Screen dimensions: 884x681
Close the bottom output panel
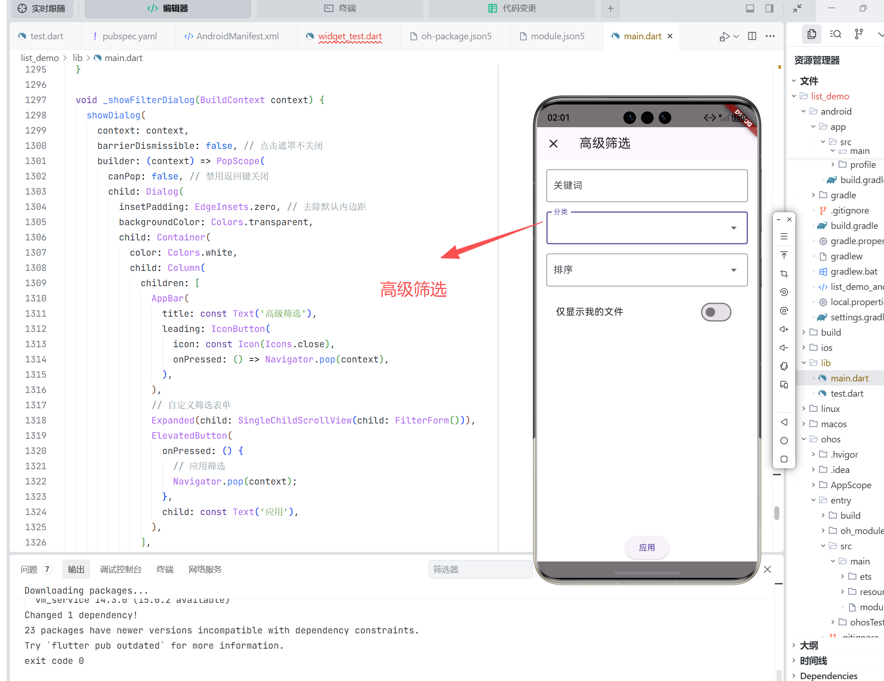[767, 570]
